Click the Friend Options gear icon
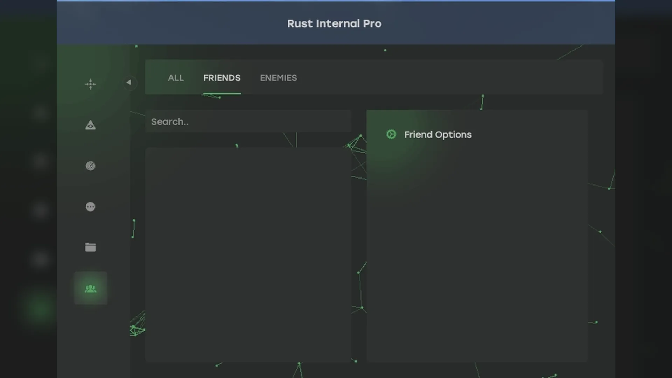The height and width of the screenshot is (378, 672). (391, 134)
